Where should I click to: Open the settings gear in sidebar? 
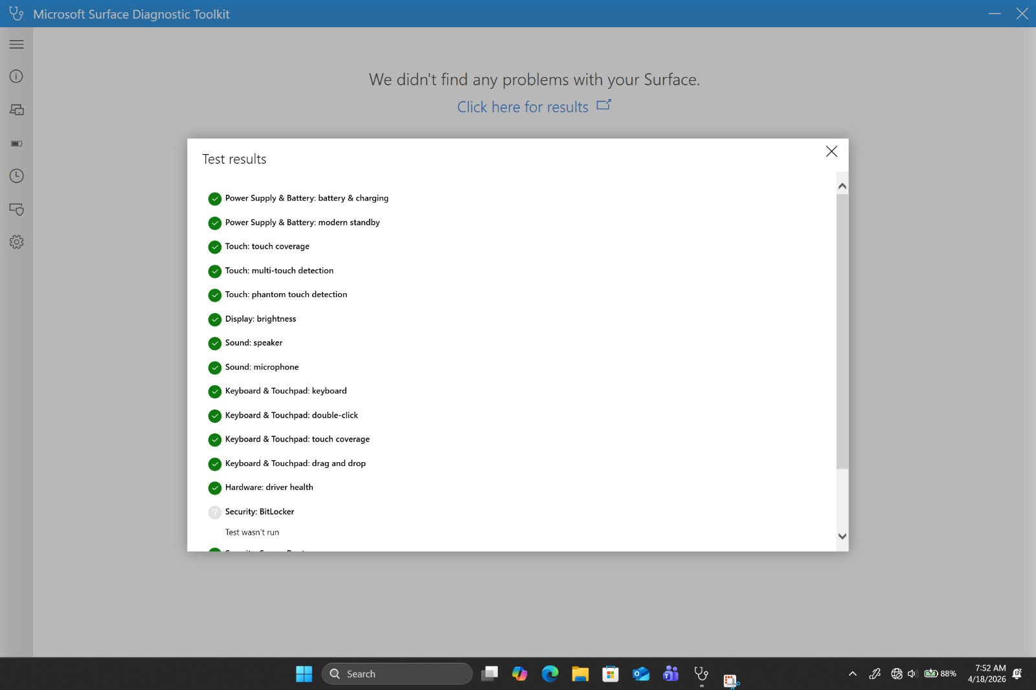point(17,242)
